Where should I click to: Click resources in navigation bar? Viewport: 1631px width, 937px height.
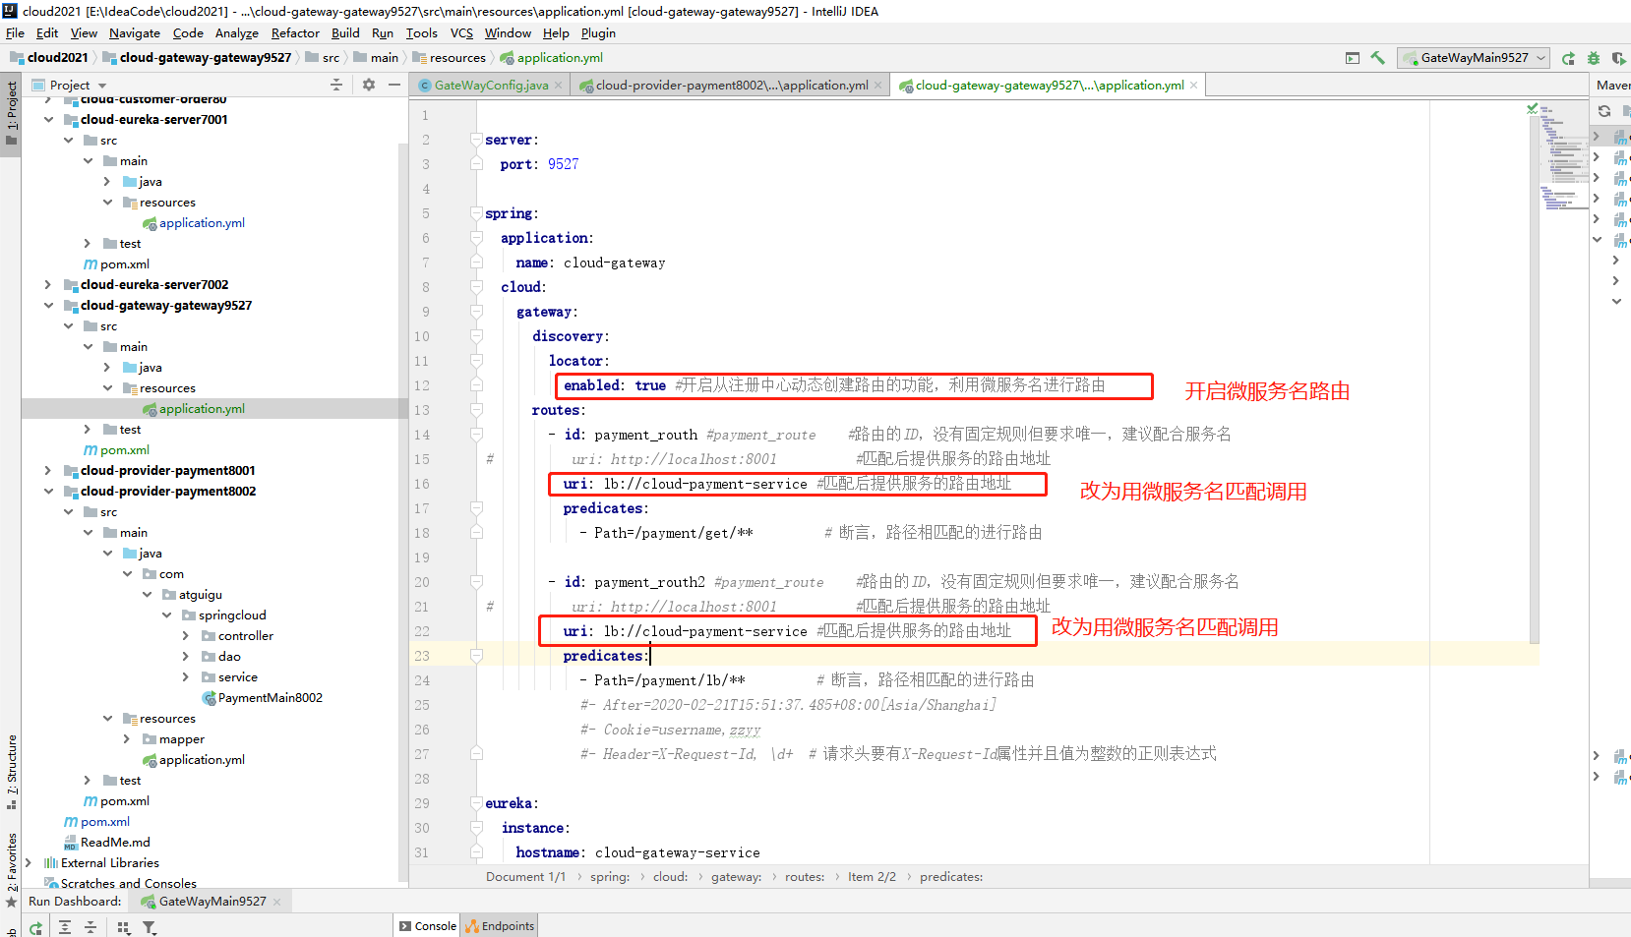[450, 58]
